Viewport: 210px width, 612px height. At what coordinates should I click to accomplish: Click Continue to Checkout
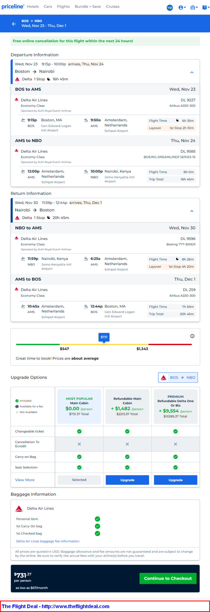[x=168, y=578]
